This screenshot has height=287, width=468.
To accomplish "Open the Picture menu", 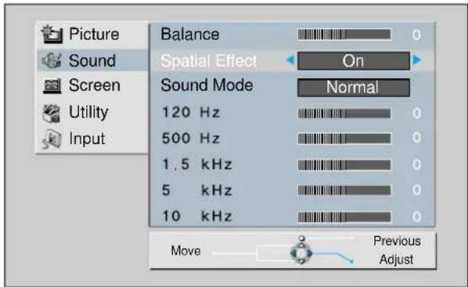I will (94, 34).
